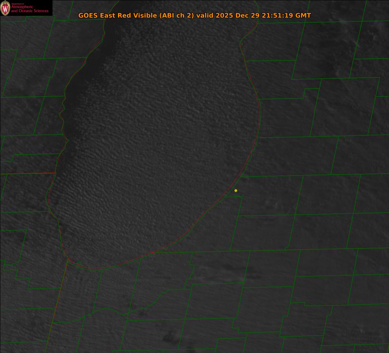Click the center of the cloud-covered lake
Image resolution: width=389 pixels, height=353 pixels.
pyautogui.click(x=156, y=146)
